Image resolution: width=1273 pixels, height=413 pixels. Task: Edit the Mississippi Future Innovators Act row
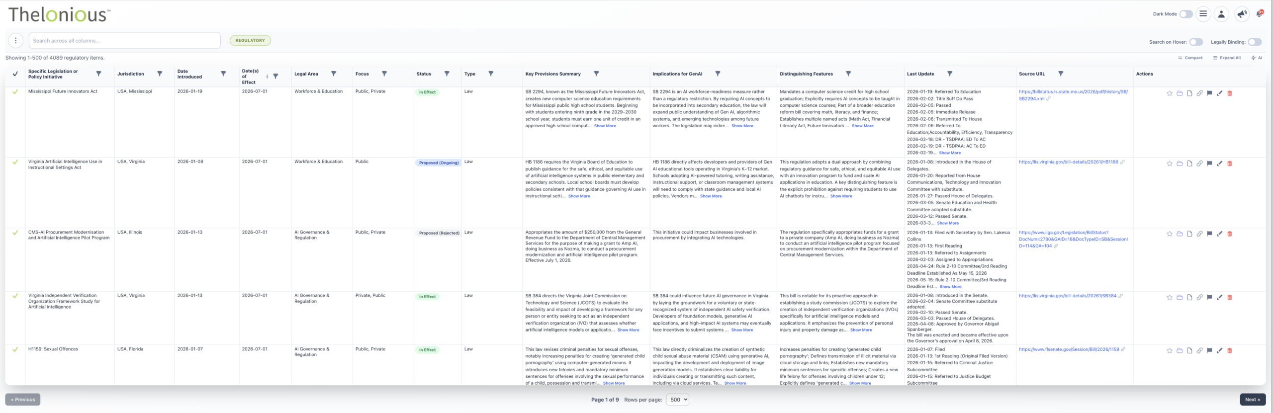(x=1219, y=93)
